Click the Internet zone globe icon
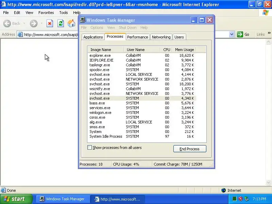 pos(223,190)
